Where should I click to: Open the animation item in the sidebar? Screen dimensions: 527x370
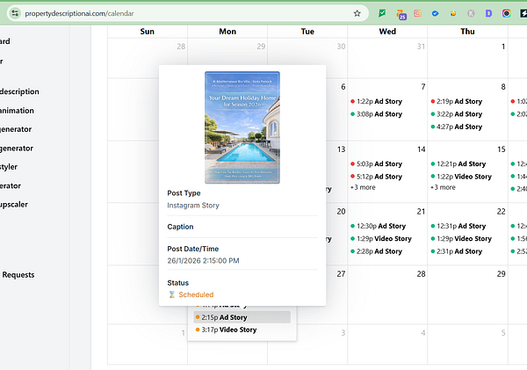pyautogui.click(x=17, y=111)
